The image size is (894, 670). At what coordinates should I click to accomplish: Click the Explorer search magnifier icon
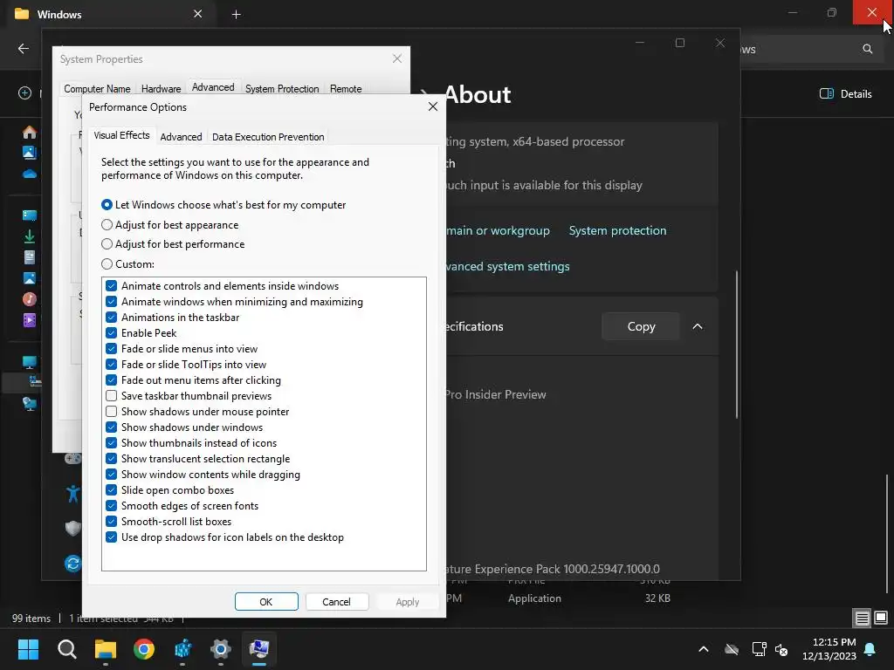867,49
